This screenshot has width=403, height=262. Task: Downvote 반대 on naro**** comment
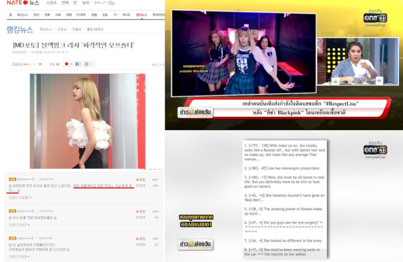click(x=140, y=245)
